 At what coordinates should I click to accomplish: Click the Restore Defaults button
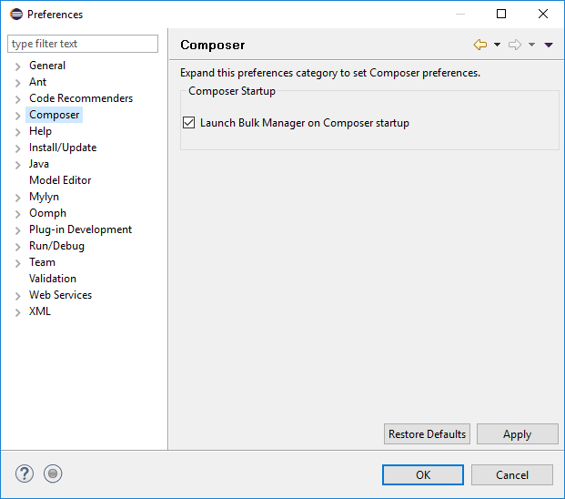coord(427,433)
